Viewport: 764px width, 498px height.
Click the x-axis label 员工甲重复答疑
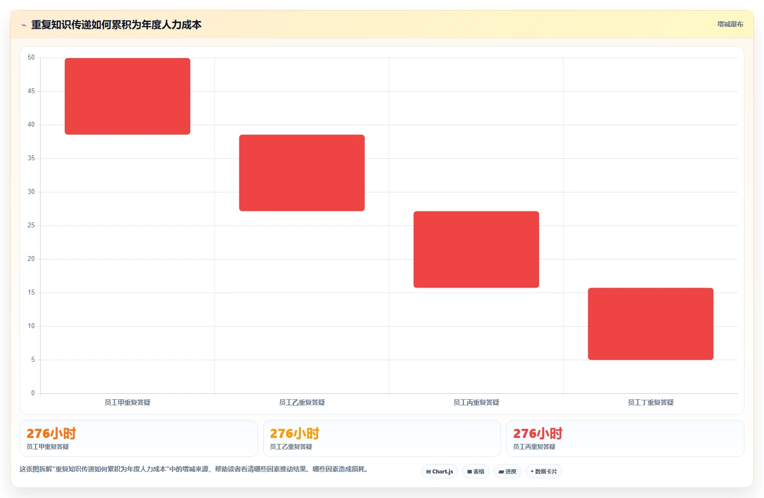(x=127, y=402)
